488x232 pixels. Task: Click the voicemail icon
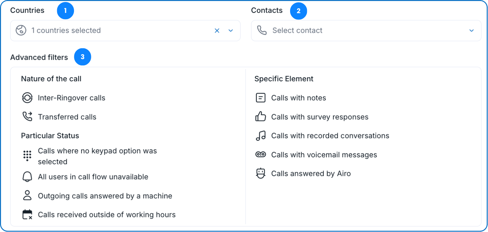click(261, 155)
